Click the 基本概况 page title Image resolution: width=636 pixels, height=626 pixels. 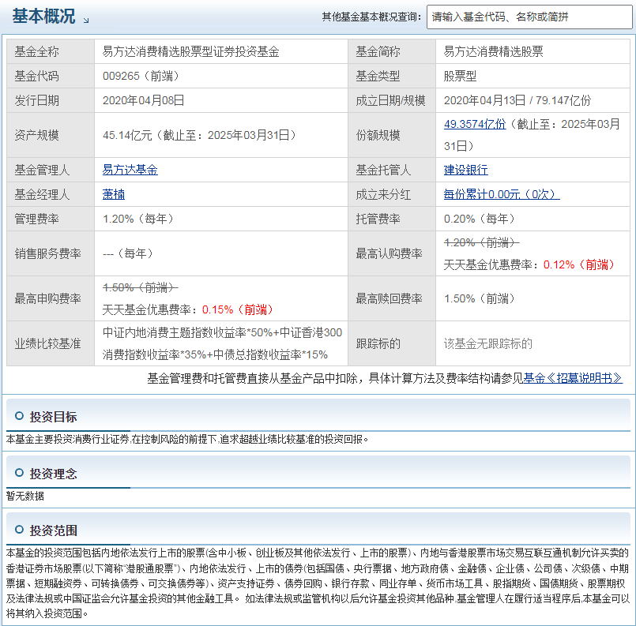43,17
